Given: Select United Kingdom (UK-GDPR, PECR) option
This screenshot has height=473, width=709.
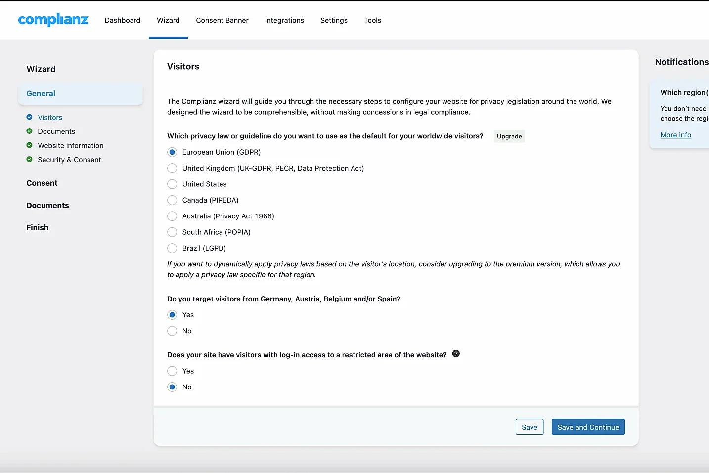Looking at the screenshot, I should 172,168.
